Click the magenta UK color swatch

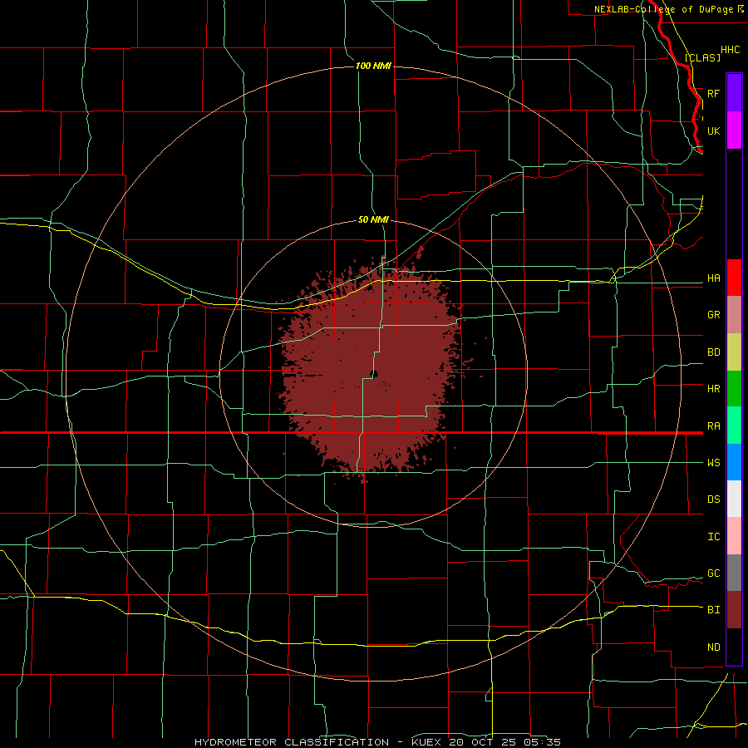(734, 130)
